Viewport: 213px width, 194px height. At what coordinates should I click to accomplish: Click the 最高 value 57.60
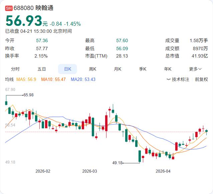pyautogui.click(x=122, y=40)
